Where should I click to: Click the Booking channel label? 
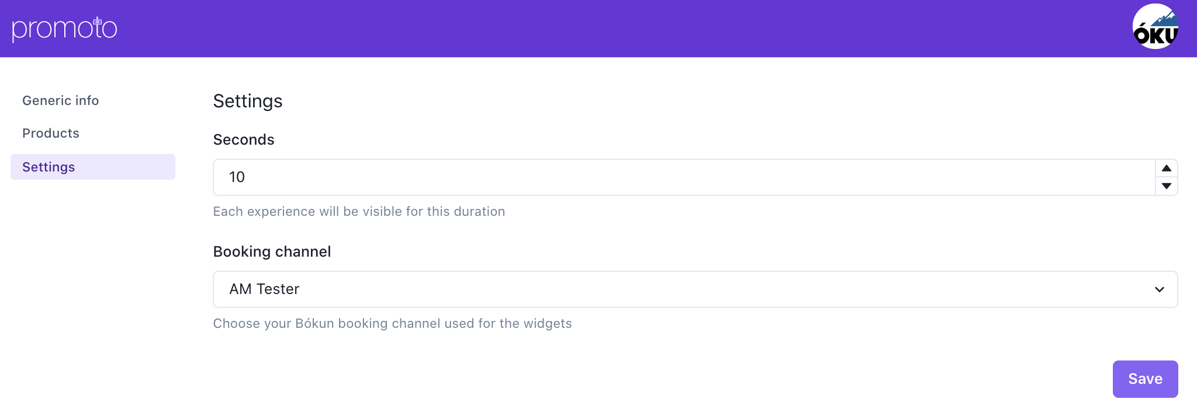click(x=272, y=251)
